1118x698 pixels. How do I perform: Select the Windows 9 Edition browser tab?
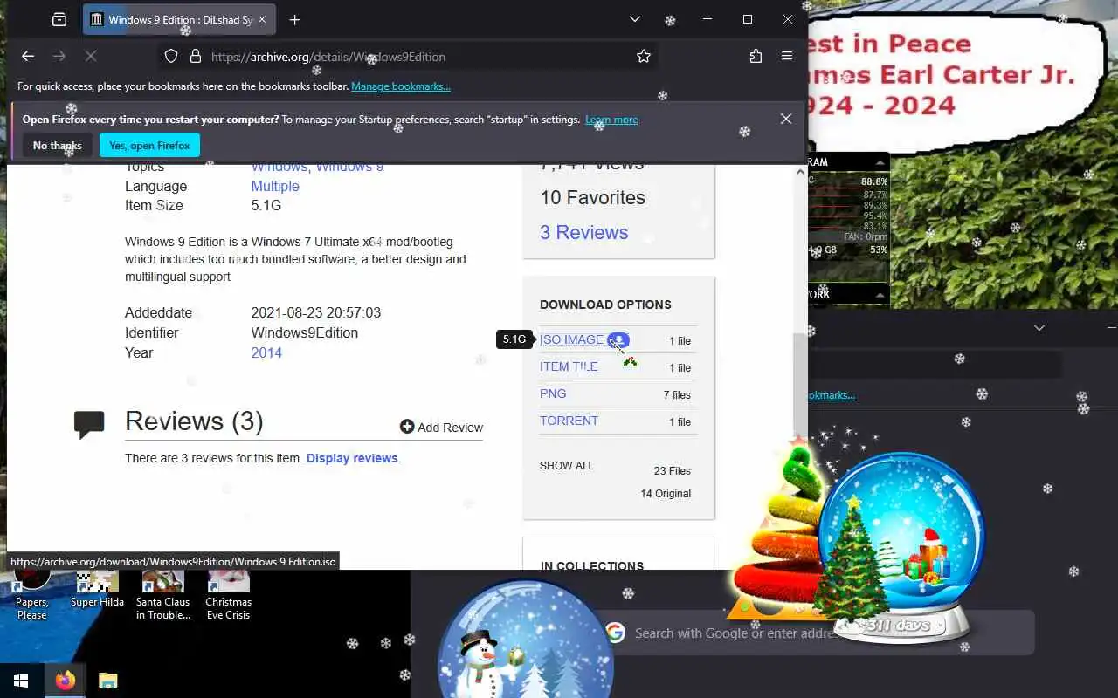tap(179, 19)
